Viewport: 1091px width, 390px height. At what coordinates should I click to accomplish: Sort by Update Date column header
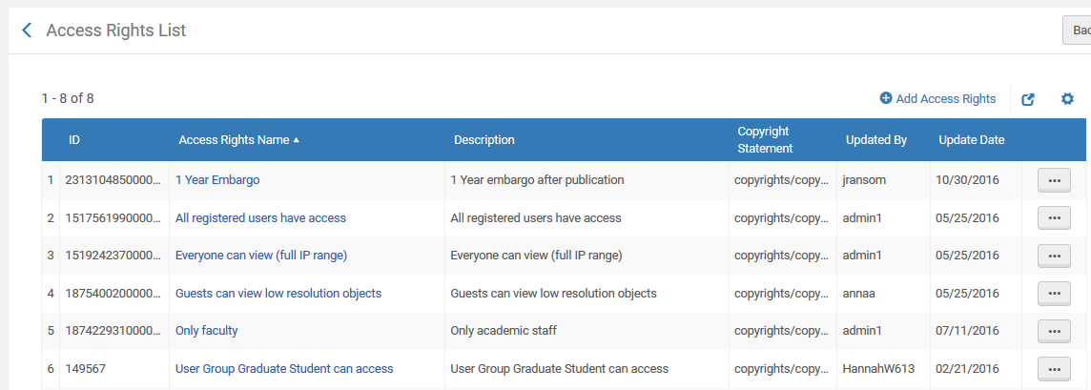pos(971,140)
